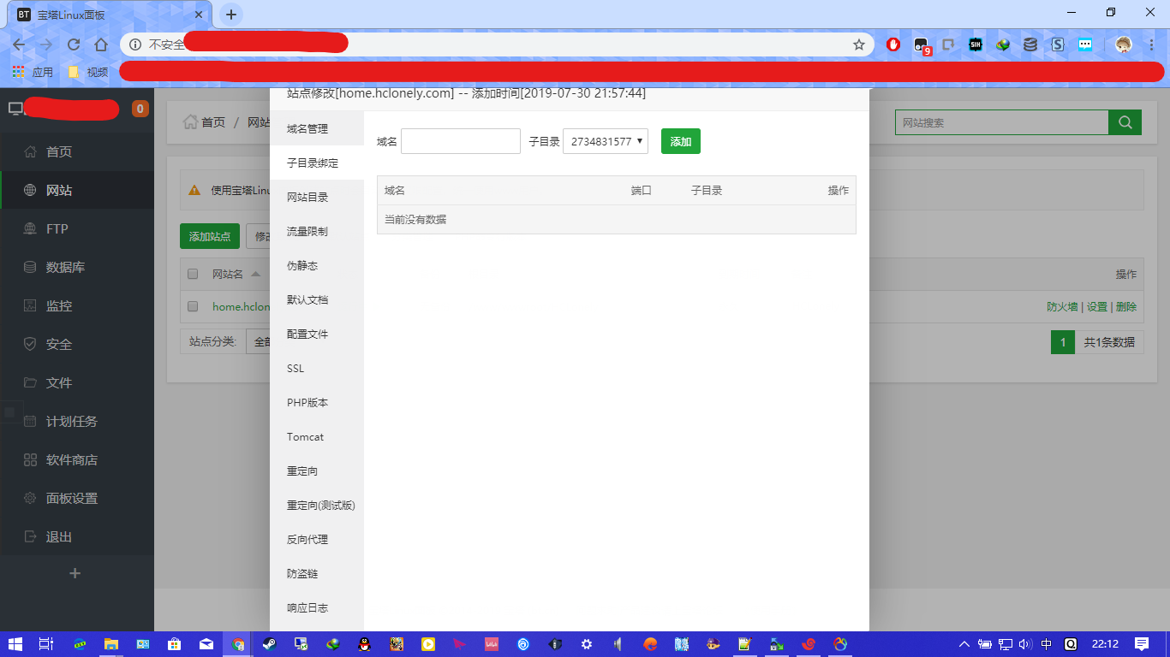Open QQ penguin icon in the taskbar

(364, 644)
